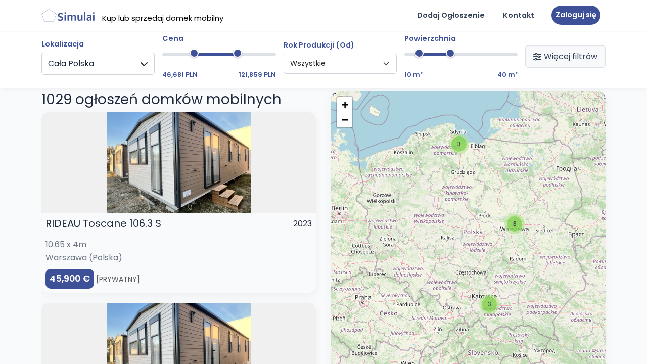Open the cluster marker near Warszawa
647x364 pixels.
pyautogui.click(x=514, y=224)
